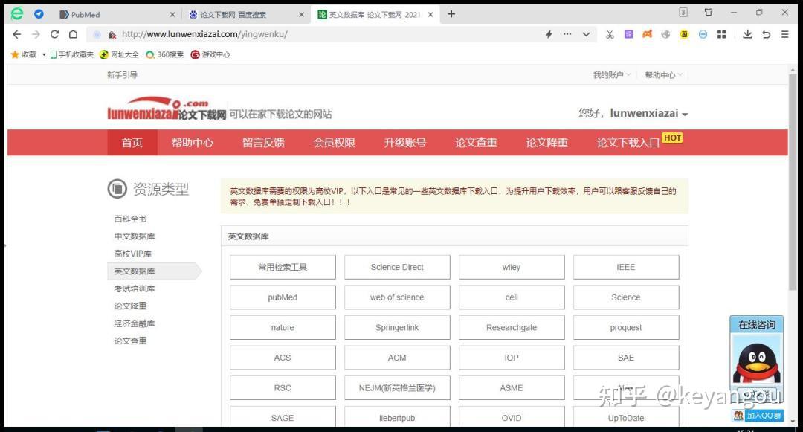Expand the address bar chevron dropdown
Image resolution: width=803 pixels, height=432 pixels.
[587, 34]
